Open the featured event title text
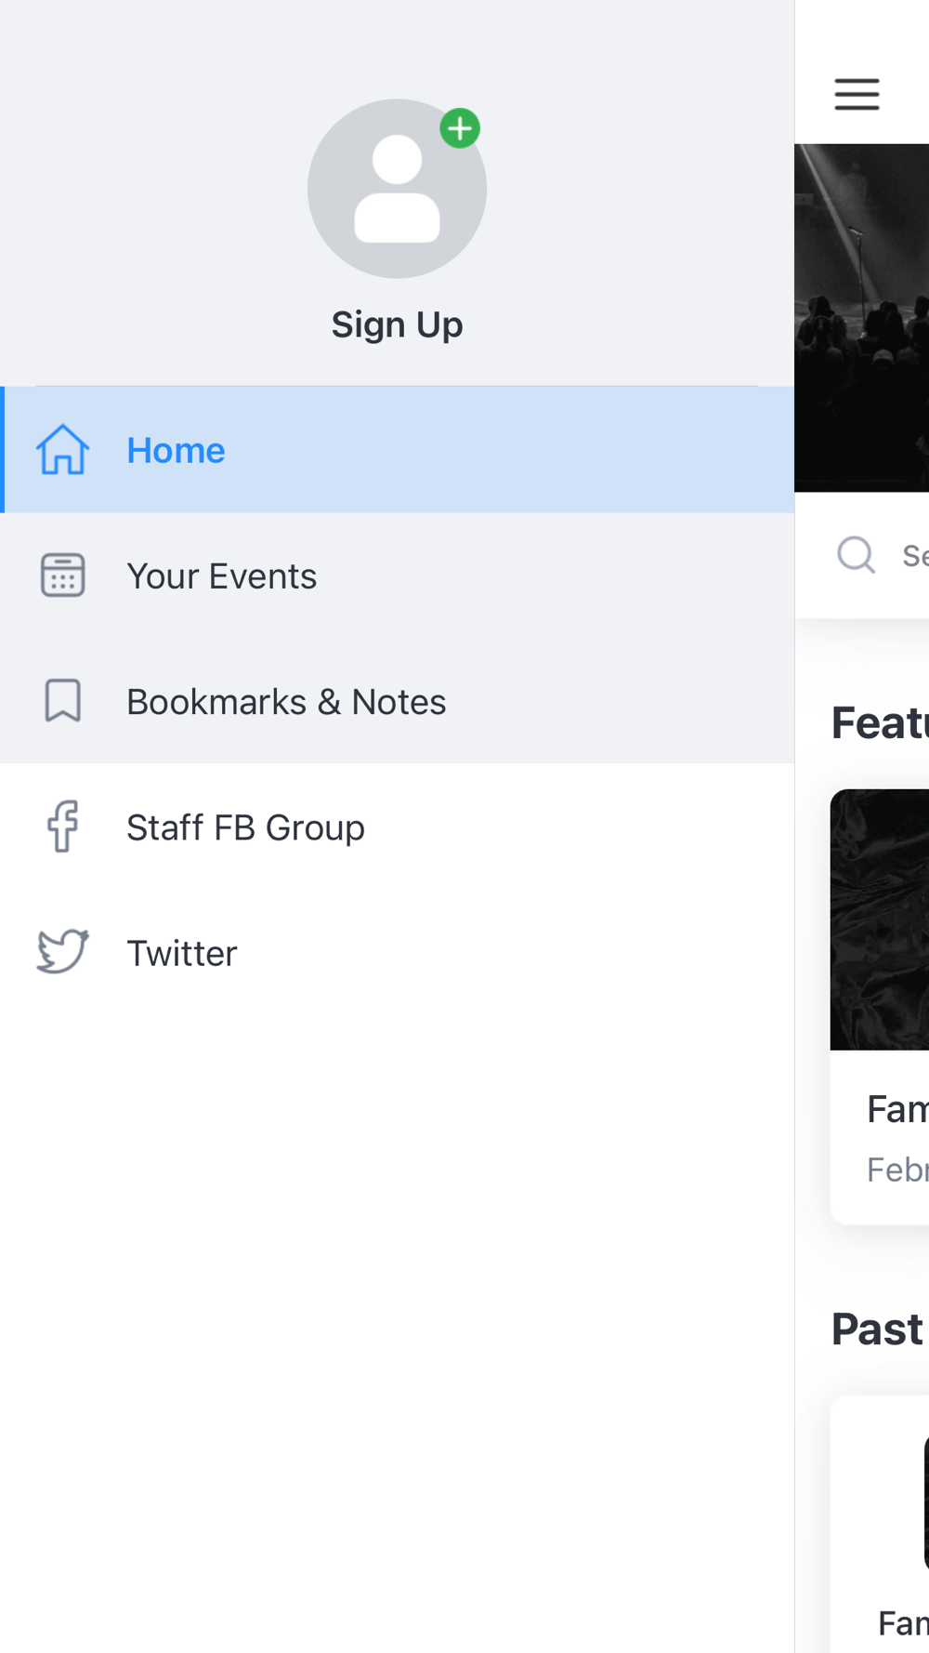The height and width of the screenshot is (1653, 929). [897, 1108]
